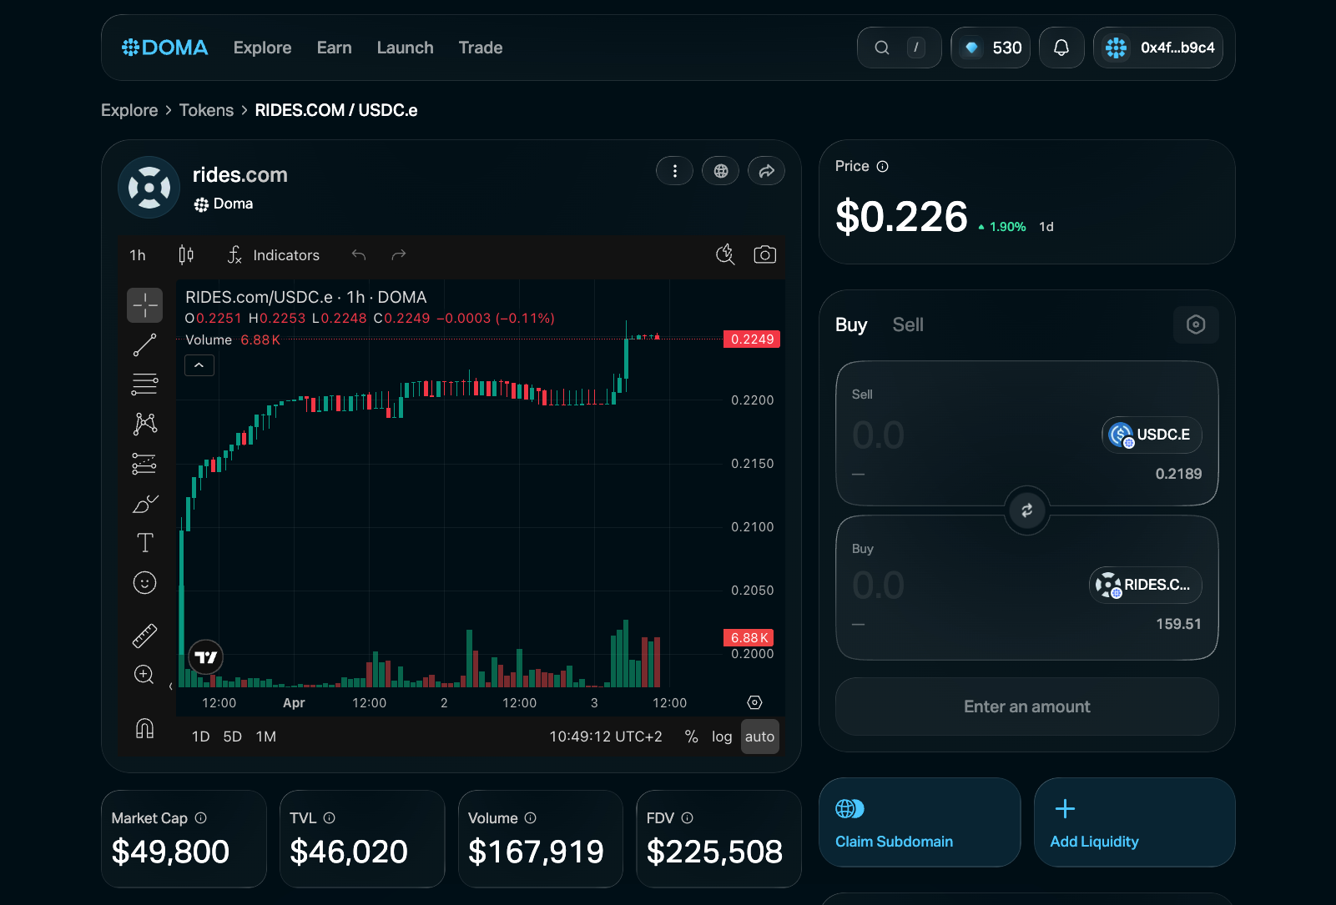Open wallet 0x4f...b9c4 menu

(x=1158, y=48)
